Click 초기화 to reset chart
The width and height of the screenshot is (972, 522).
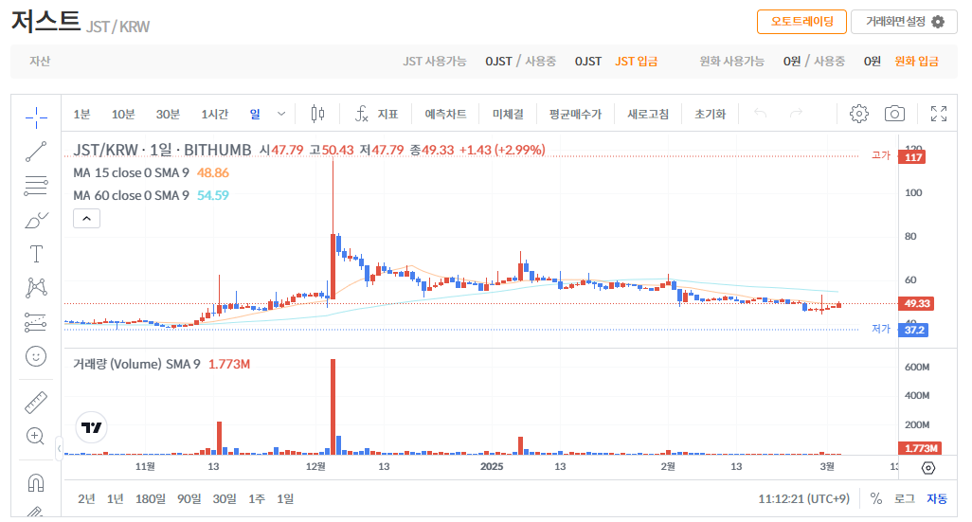(x=710, y=114)
